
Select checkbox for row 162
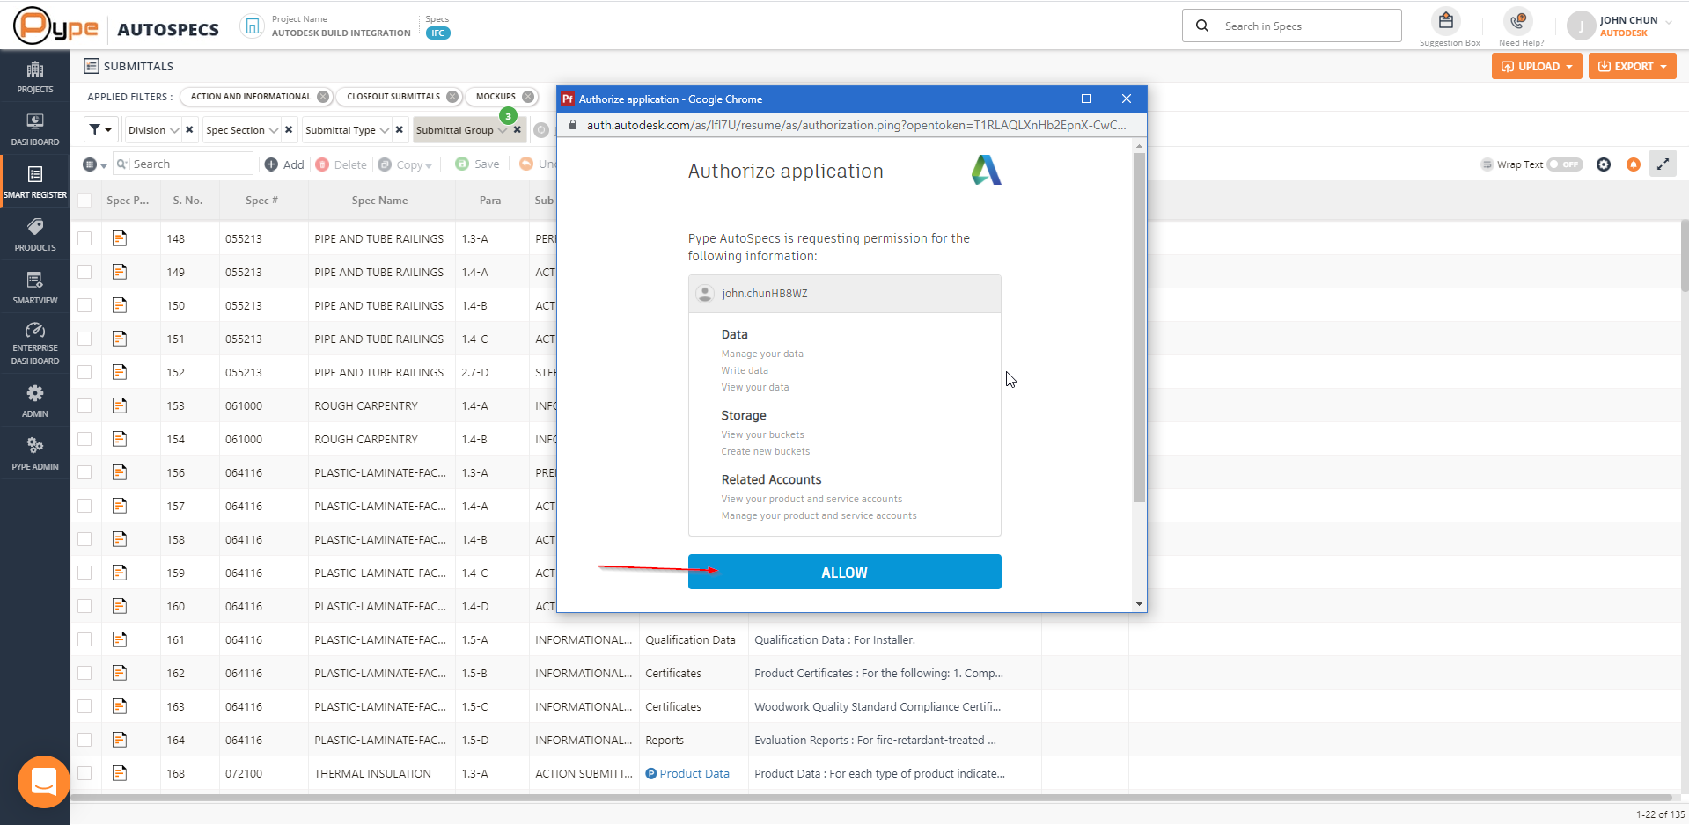84,673
